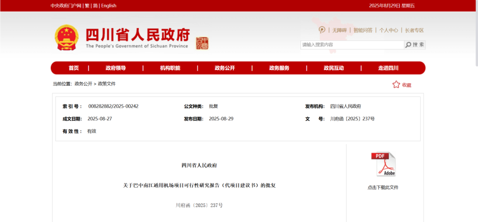Click the circular P icon beside 无障碍
This screenshot has height=222, width=478.
(322, 30)
